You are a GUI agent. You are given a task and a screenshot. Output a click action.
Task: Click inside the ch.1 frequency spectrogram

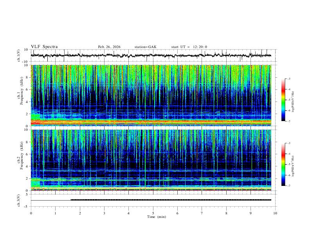151,95
